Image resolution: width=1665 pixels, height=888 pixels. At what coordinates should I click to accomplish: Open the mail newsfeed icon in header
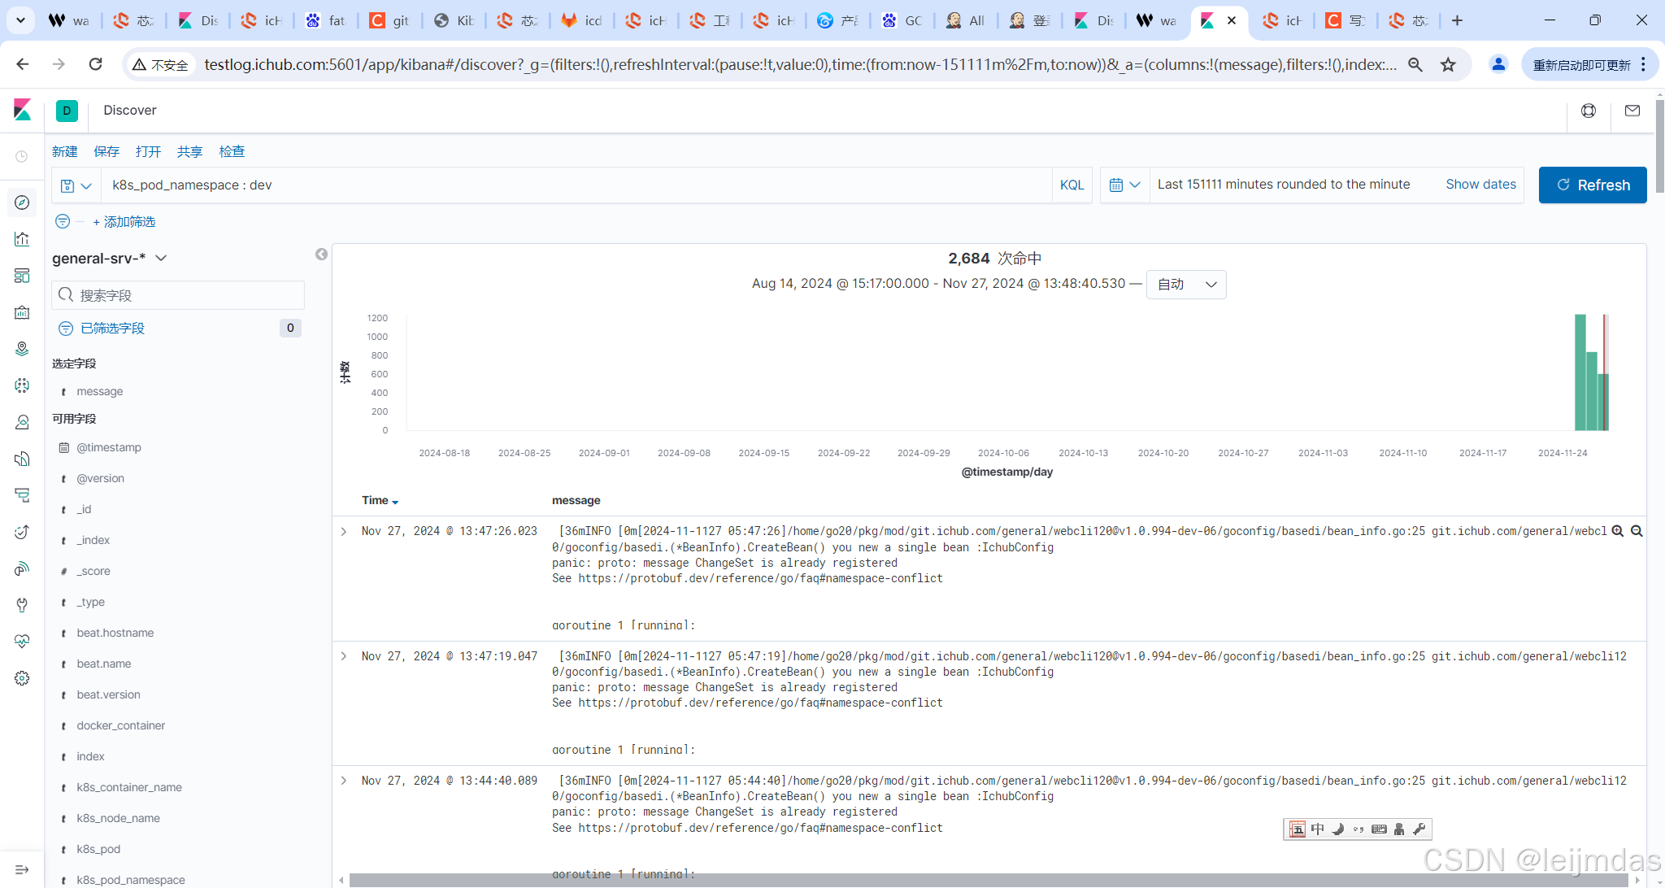point(1632,111)
